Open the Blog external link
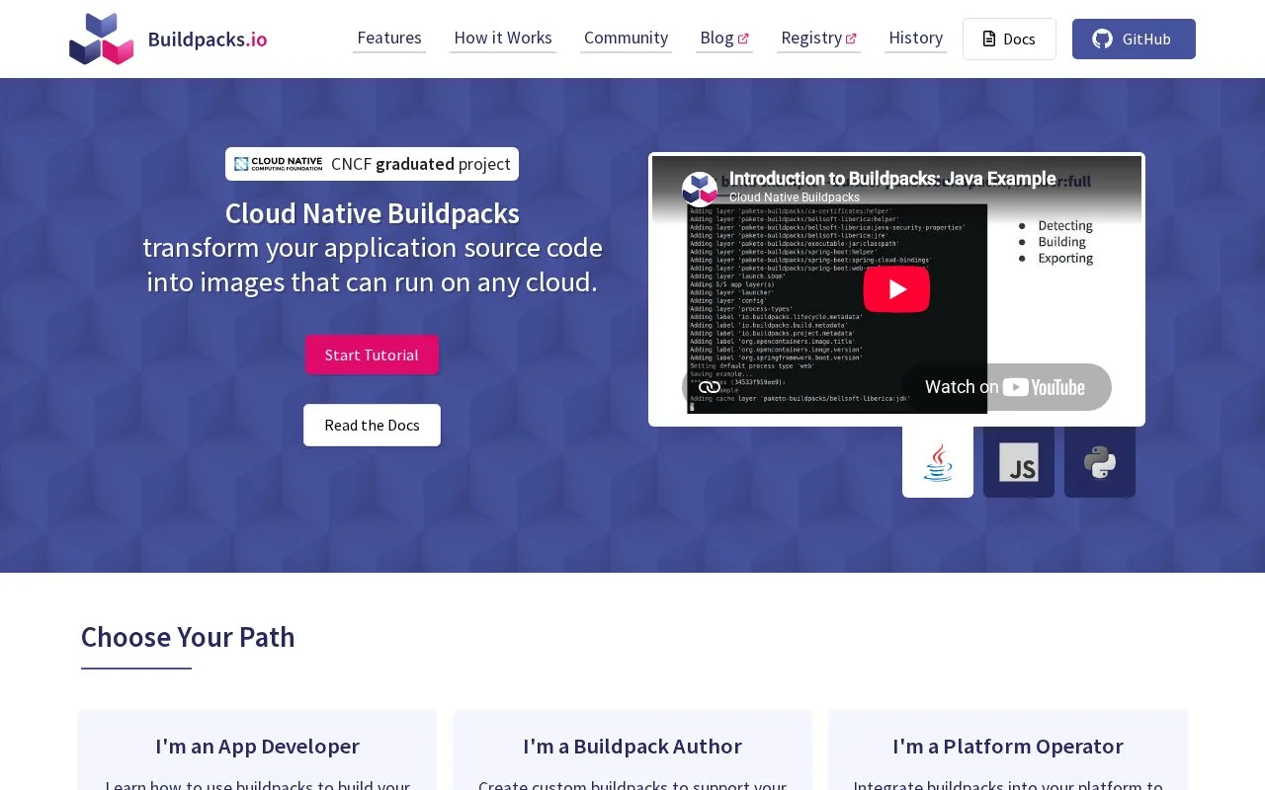The width and height of the screenshot is (1265, 790). [724, 38]
